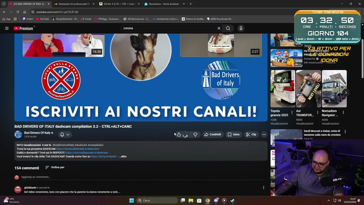Open Toyota granvia 2025 thumbnail
364x205 pixels.
pos(283,89)
